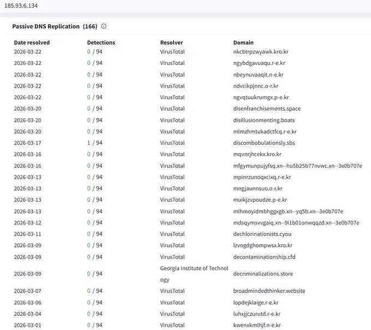This screenshot has height=330, width=371.
Task: Click the date 2026-03-01
Action: pyautogui.click(x=27, y=325)
